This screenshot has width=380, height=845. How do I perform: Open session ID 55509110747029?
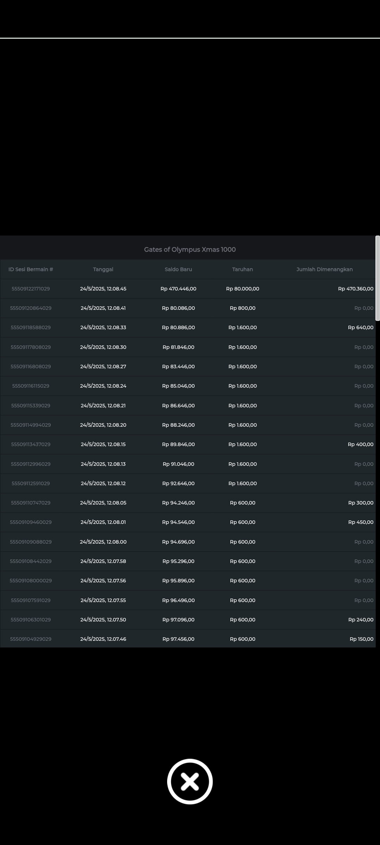coord(31,503)
